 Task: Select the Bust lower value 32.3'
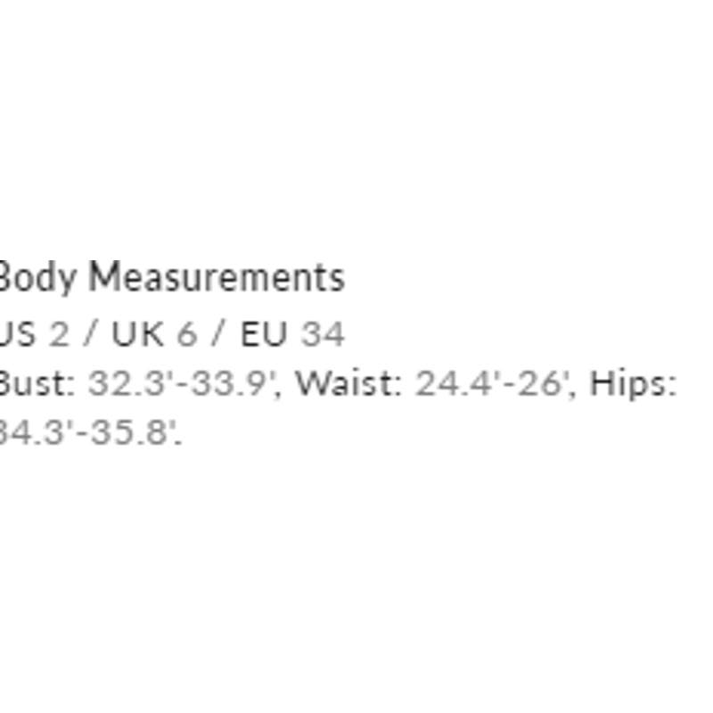pyautogui.click(x=128, y=384)
